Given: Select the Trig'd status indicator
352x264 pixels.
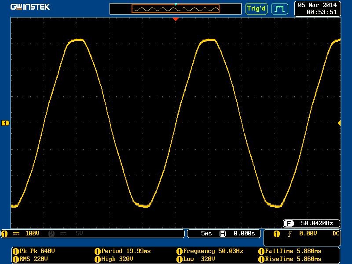Looking at the screenshot, I should [x=256, y=8].
